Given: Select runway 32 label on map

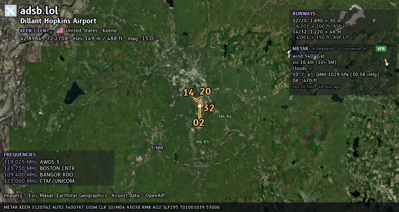Looking at the screenshot, I should [209, 108].
